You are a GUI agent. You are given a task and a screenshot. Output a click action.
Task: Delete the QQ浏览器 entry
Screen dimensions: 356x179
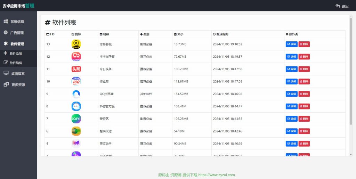[304, 94]
